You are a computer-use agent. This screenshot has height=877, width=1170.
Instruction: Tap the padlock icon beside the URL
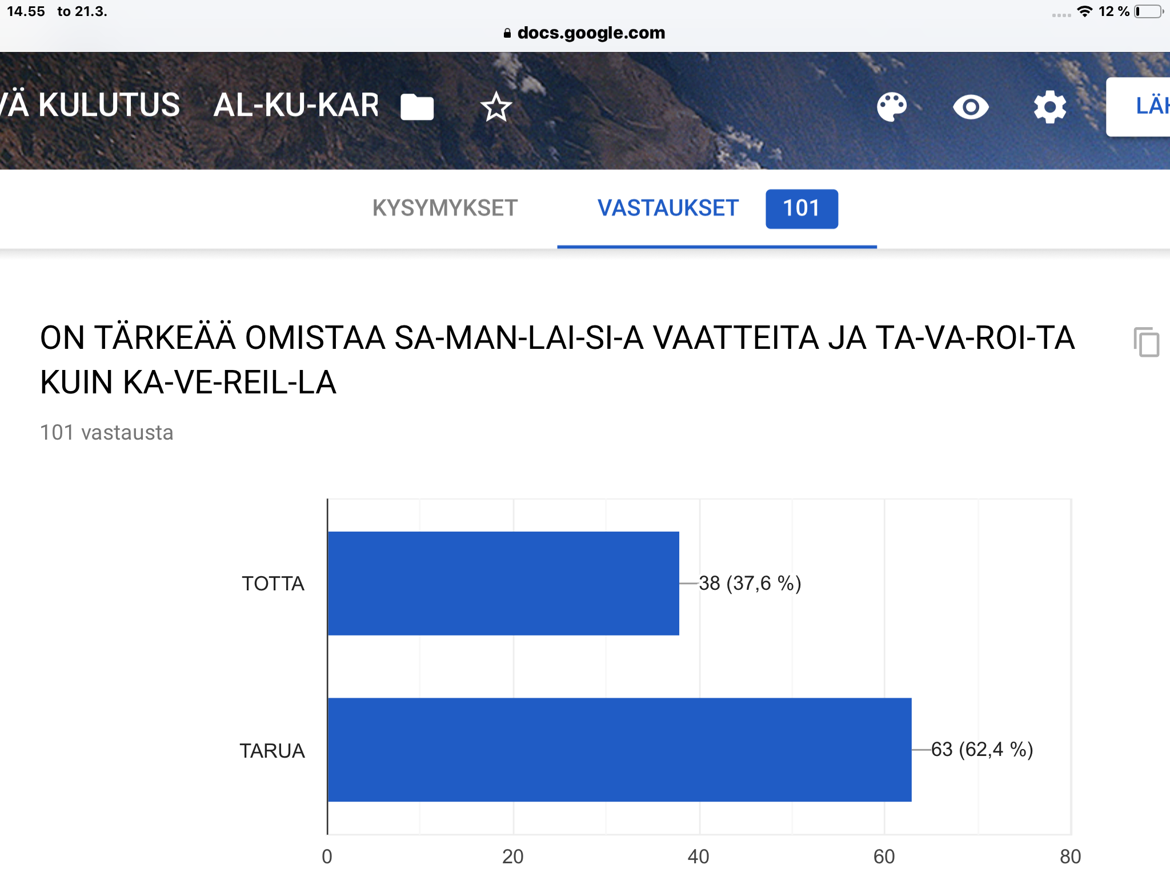(507, 33)
